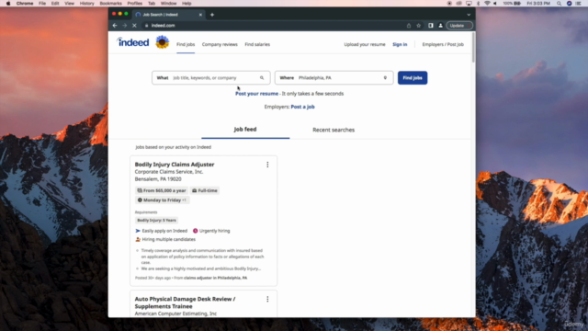This screenshot has height=331, width=588.
Task: Open the Window menu
Action: [x=168, y=4]
